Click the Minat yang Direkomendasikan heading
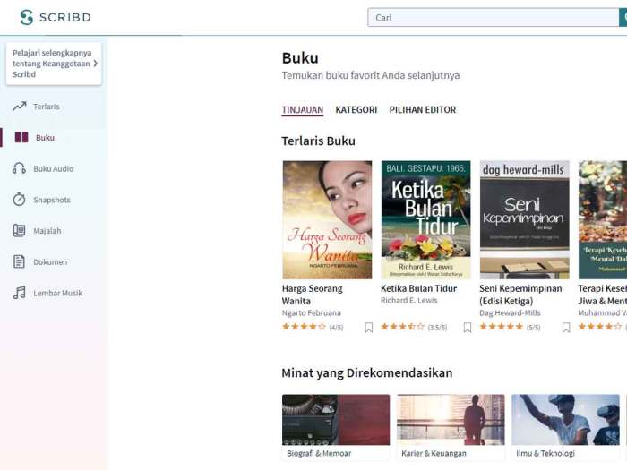 (367, 373)
